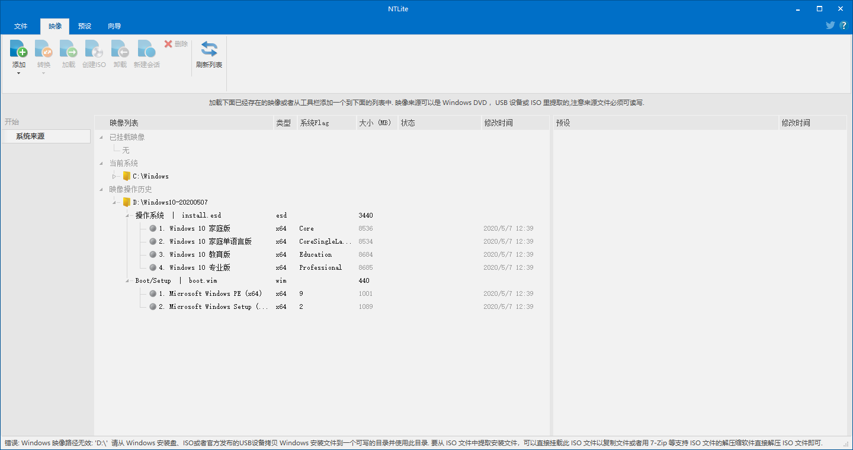Screen dimensions: 853x450
Task: Click the 创建ISO toolbar icon
Action: [x=94, y=49]
